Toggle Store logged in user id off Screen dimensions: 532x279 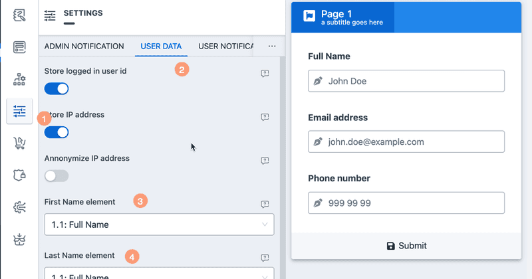pyautogui.click(x=57, y=89)
